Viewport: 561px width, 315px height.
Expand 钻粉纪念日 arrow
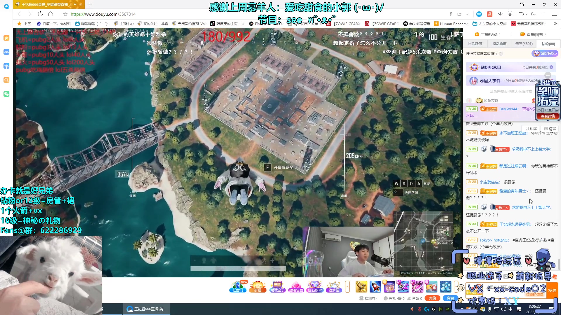(551, 67)
